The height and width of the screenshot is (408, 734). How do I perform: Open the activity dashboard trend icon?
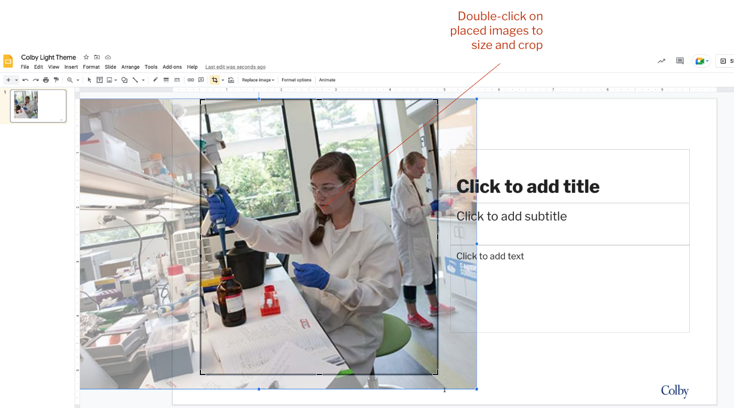pyautogui.click(x=662, y=61)
